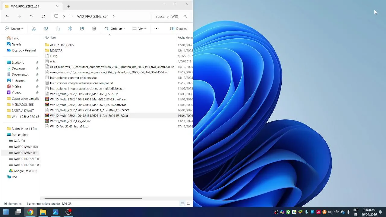Select the MONTAR folder
This screenshot has width=386, height=217.
(x=56, y=50)
